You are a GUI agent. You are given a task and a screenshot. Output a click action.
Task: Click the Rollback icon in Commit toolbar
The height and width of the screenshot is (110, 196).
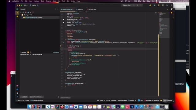point(23,12)
